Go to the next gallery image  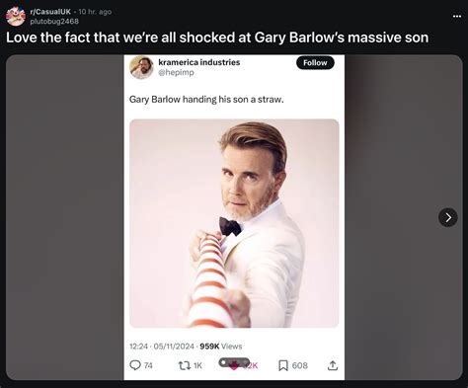coord(448,217)
